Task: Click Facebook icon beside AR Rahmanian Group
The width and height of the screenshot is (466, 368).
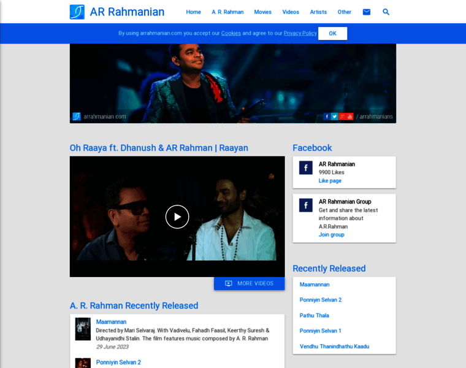Action: pos(306,205)
